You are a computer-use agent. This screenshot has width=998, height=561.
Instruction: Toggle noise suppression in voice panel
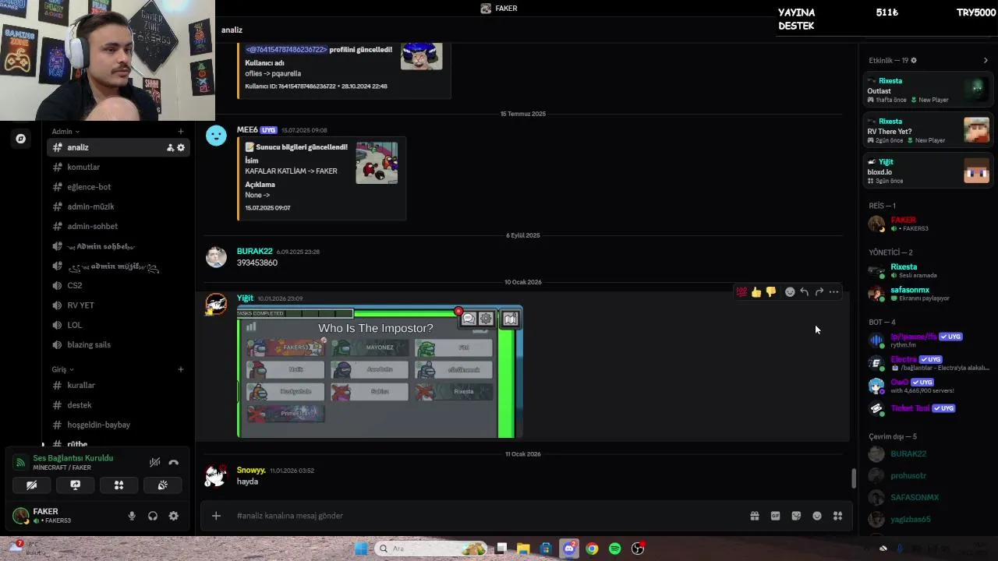click(155, 463)
